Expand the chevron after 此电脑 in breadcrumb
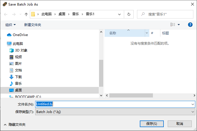The image size is (197, 131). coord(55,14)
